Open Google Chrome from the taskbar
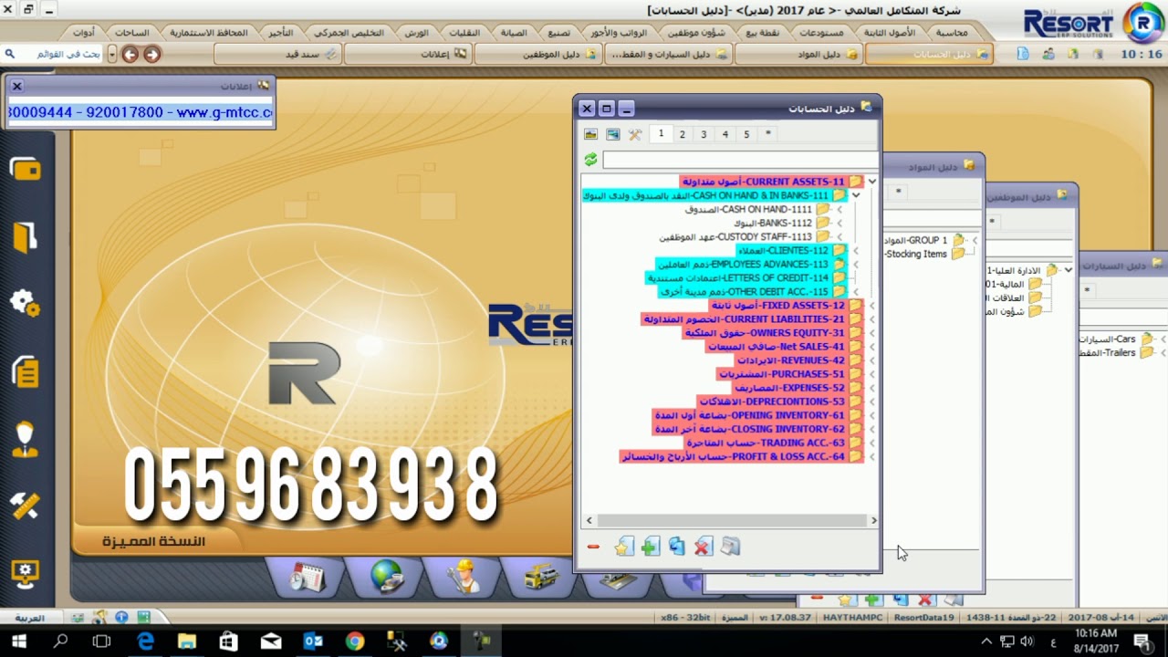 coord(355,641)
